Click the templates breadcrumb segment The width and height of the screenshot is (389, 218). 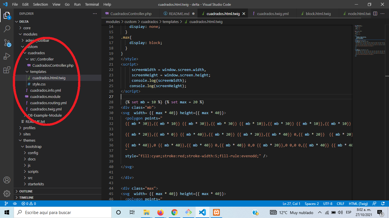click(171, 22)
